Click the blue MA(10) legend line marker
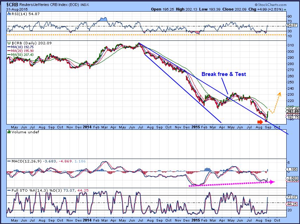This screenshot has width=300, height=224. 9,47
